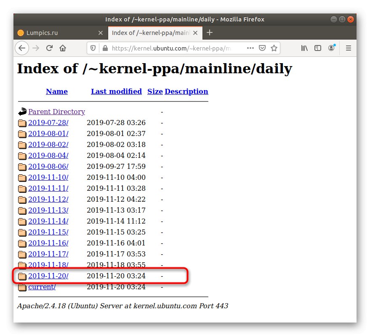
Task: Click folder icon beside 2019-11-20/
Action: point(22,276)
